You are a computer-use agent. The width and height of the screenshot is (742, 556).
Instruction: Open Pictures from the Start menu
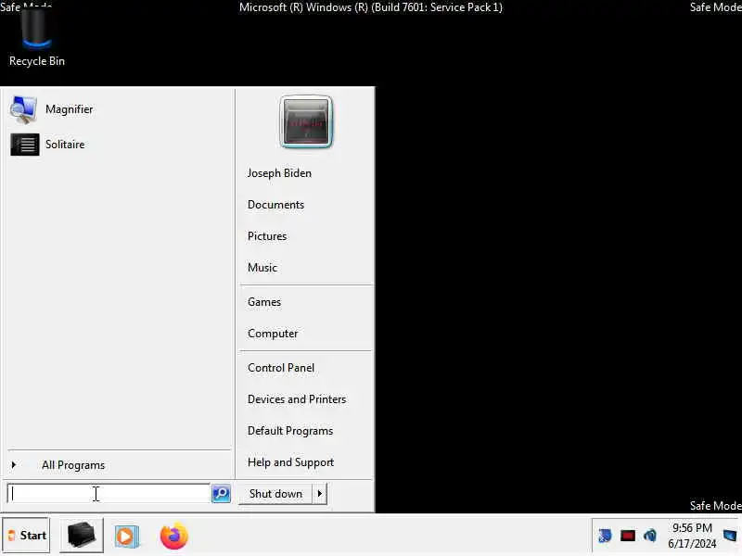tap(267, 236)
